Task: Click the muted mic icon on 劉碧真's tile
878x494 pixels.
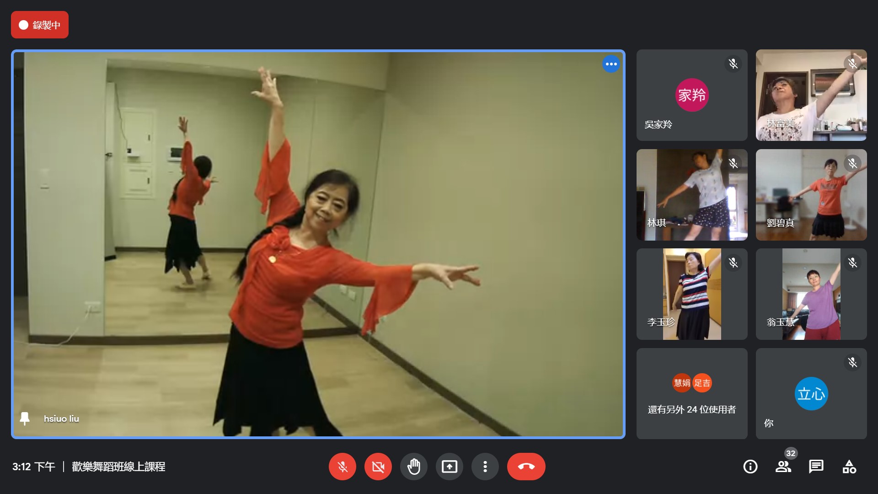Action: point(852,163)
